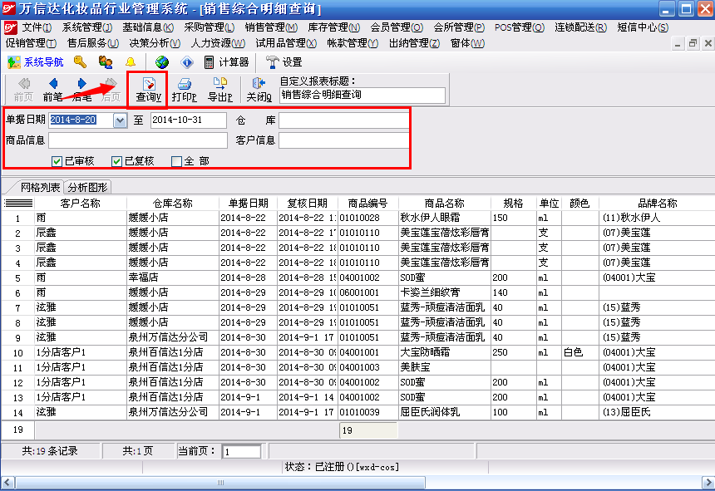
Task: Go to next record (后笔)
Action: (82, 90)
